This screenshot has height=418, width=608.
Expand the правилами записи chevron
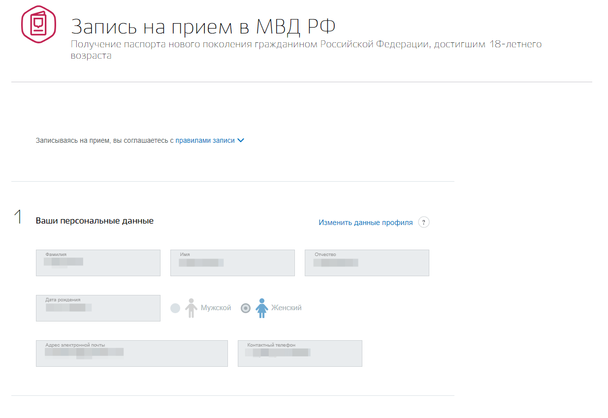(x=241, y=140)
